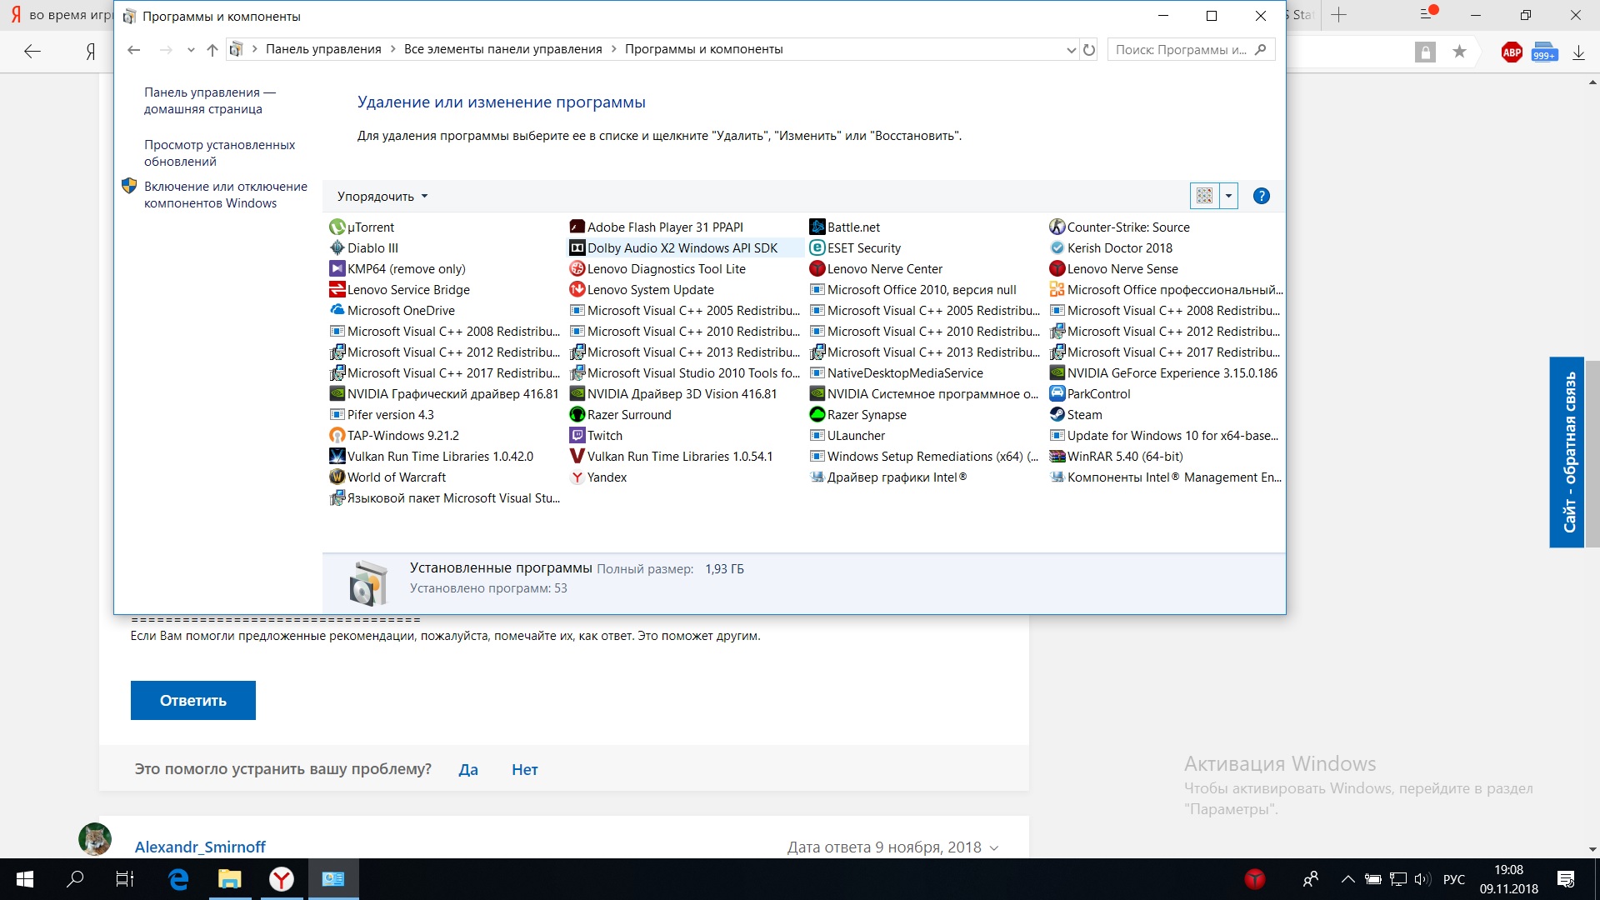The height and width of the screenshot is (900, 1600).
Task: Click the World of Warcraft icon
Action: 337,477
